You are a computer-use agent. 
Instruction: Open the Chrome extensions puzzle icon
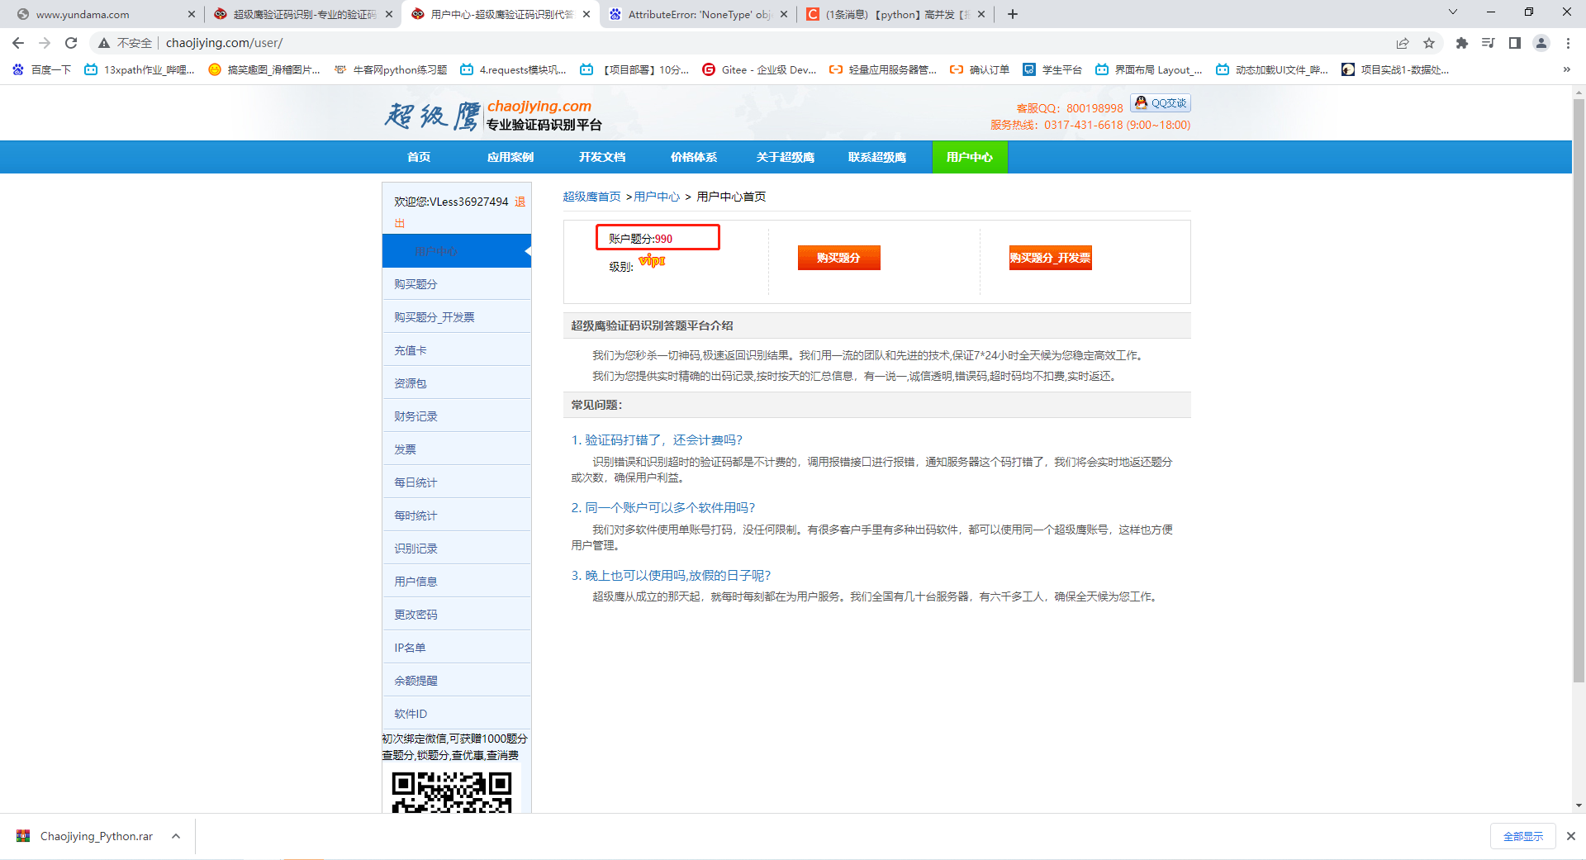[1462, 43]
